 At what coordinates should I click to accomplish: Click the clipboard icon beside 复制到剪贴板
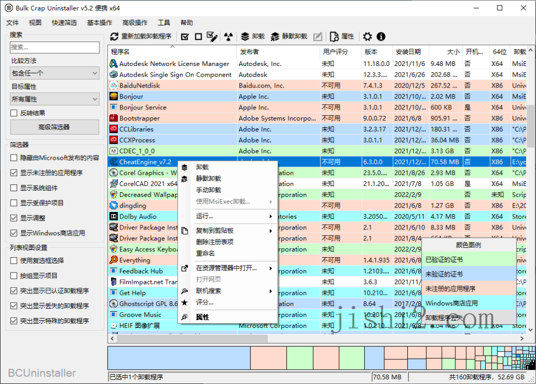(185, 231)
